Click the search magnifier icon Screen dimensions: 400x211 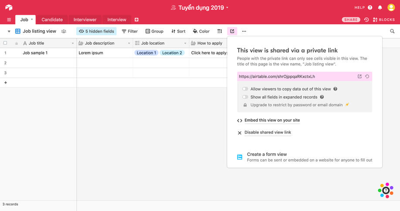coord(392,31)
